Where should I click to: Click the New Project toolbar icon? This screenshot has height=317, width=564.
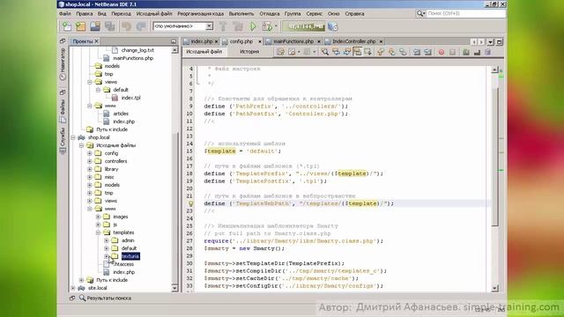click(81, 26)
